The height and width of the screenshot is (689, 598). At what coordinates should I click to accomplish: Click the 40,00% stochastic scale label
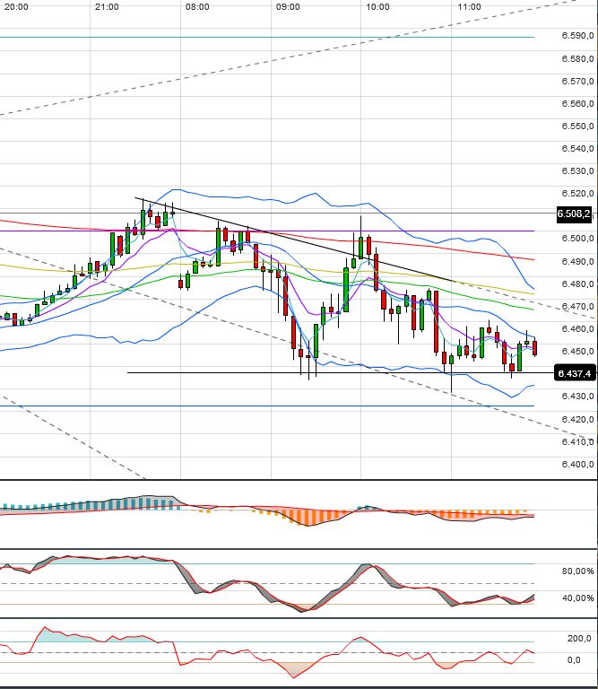pos(577,598)
